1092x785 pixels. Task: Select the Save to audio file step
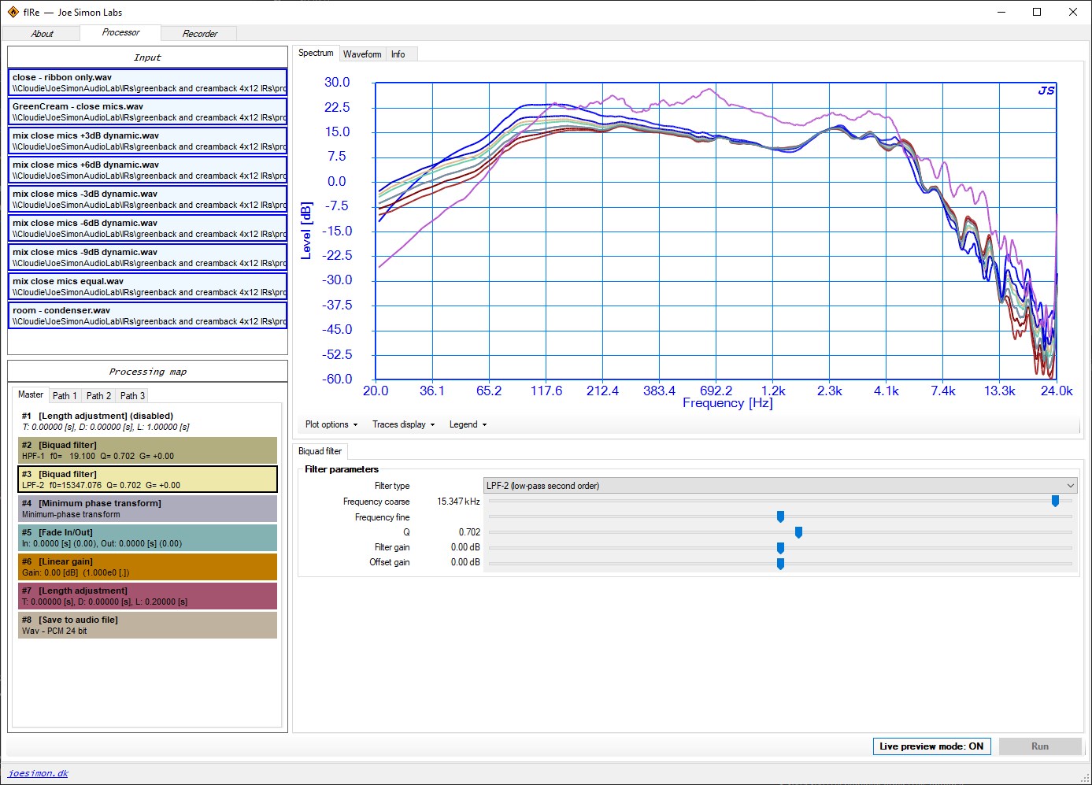(147, 625)
